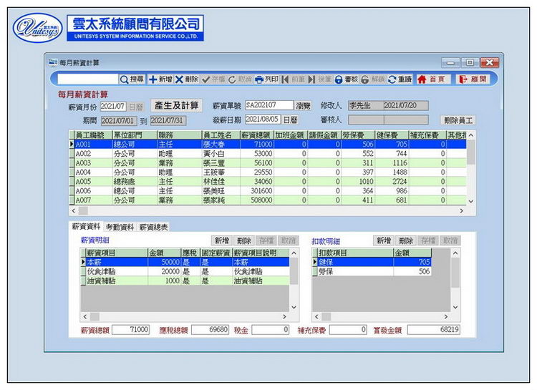
Task: Click the 刪除 X toolbar button
Action: (187, 79)
